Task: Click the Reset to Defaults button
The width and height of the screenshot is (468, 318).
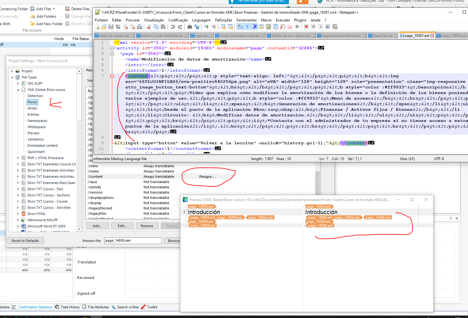Action: click(25, 241)
